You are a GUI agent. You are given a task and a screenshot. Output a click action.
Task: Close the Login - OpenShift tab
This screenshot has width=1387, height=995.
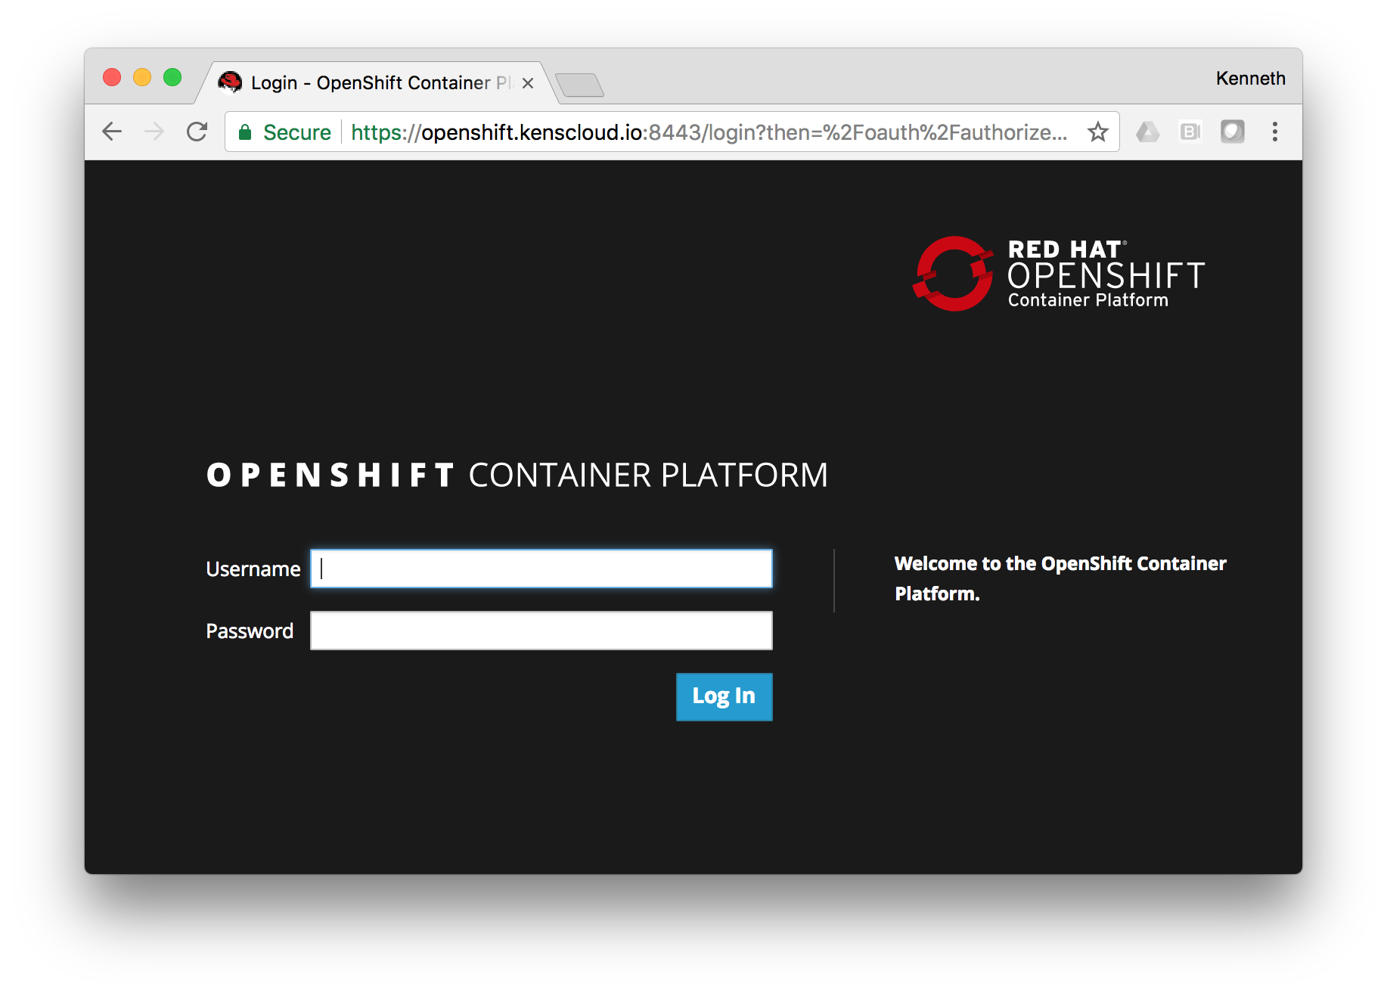[x=528, y=83]
